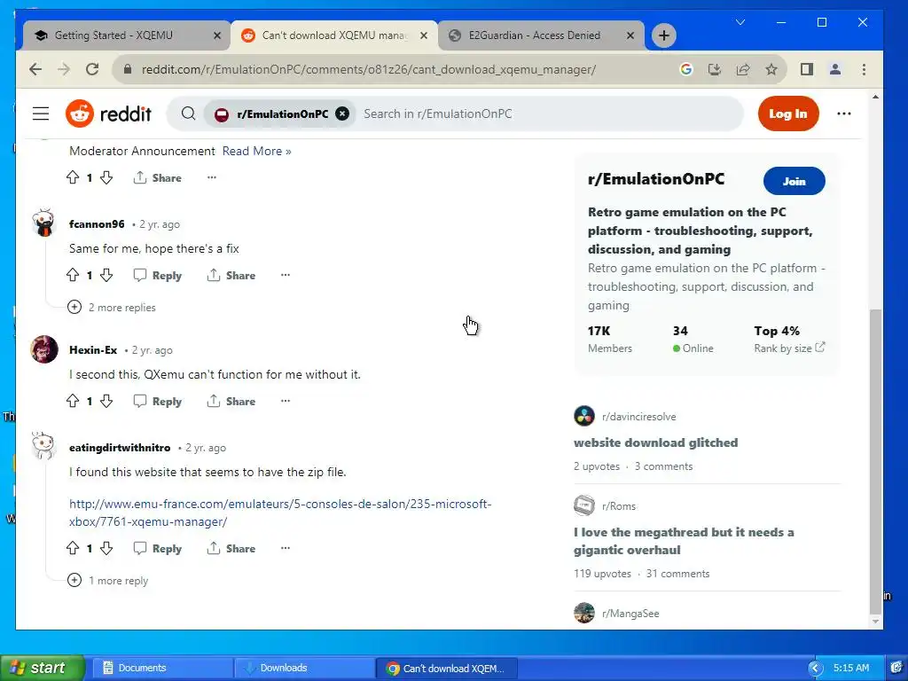Open the r/MangaSee community link

[630, 614]
